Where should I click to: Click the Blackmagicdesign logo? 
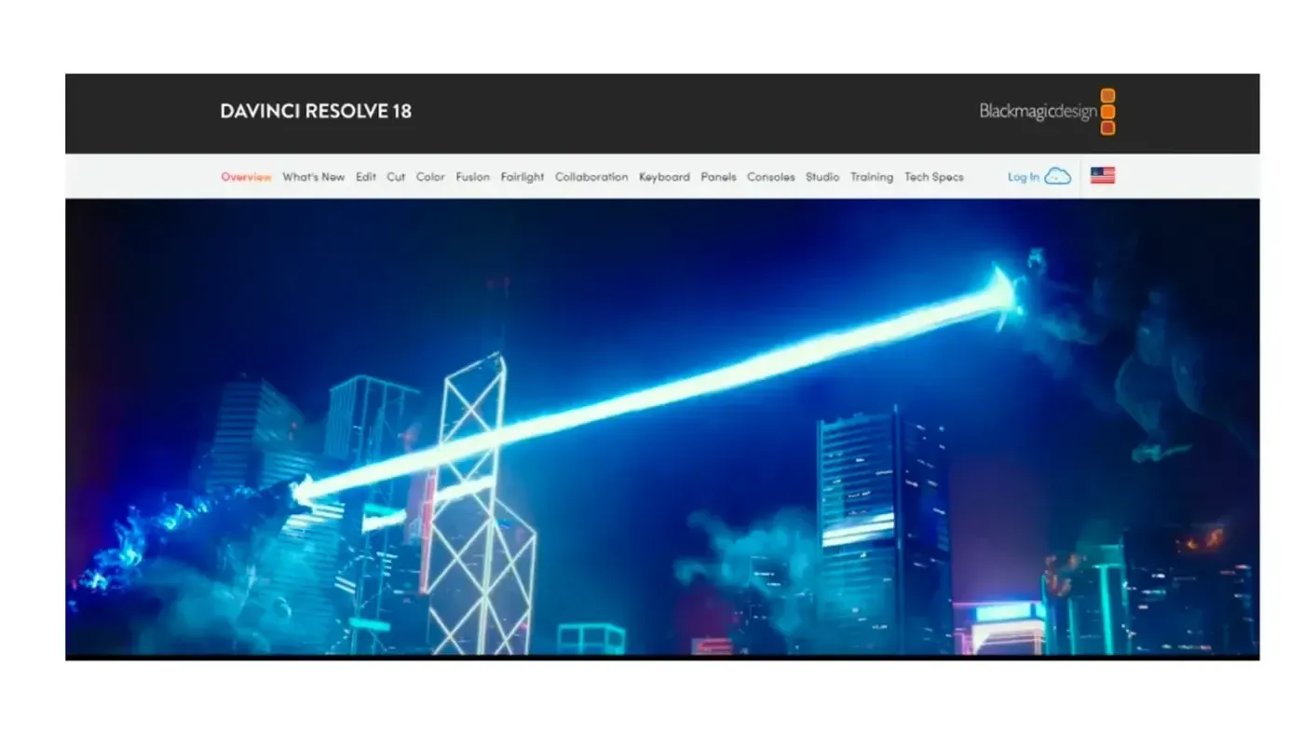[1047, 112]
